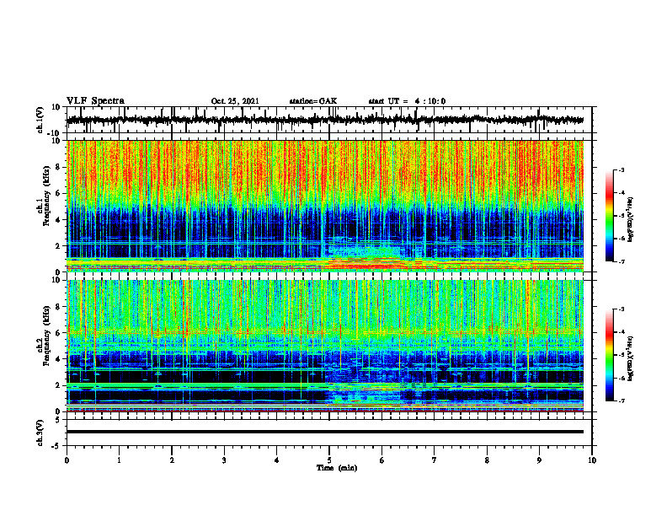Click the "station=GAK" header label
The height and width of the screenshot is (516, 667).
313,101
